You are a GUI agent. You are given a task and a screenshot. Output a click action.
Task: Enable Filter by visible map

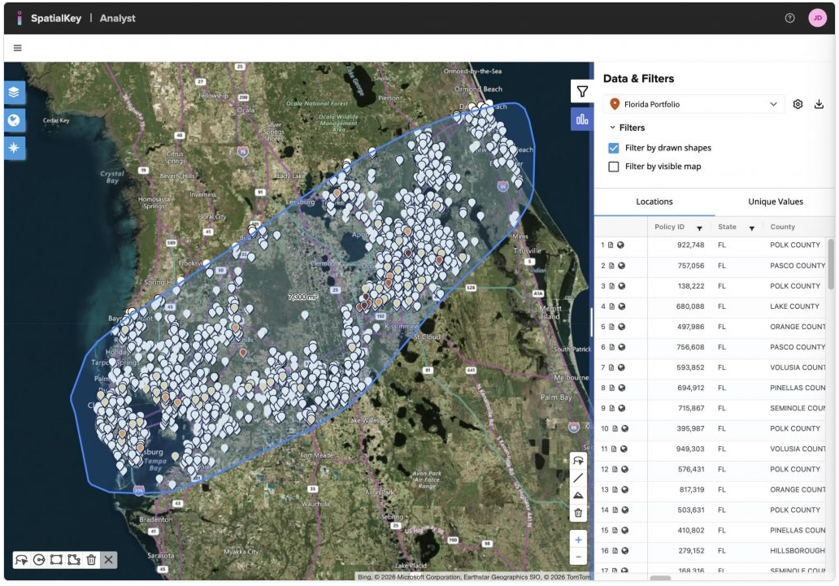pyautogui.click(x=614, y=167)
